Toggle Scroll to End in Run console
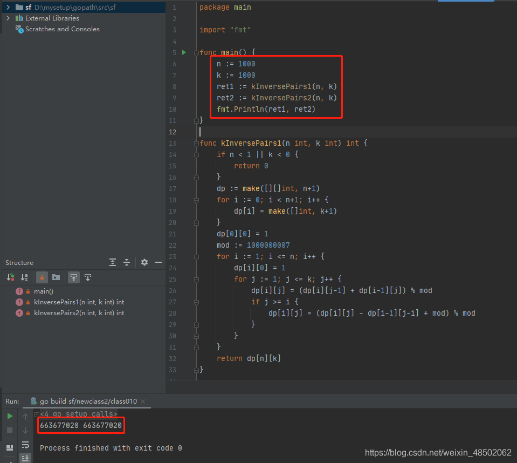 pyautogui.click(x=25, y=458)
